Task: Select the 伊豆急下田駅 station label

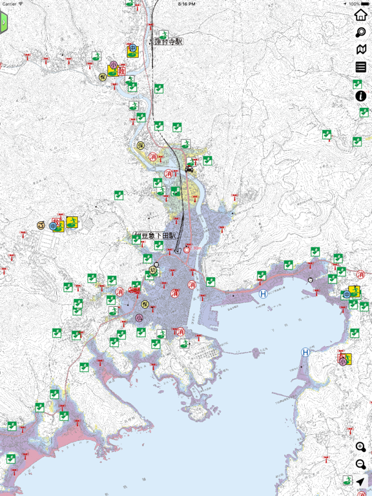Action: pyautogui.click(x=154, y=236)
